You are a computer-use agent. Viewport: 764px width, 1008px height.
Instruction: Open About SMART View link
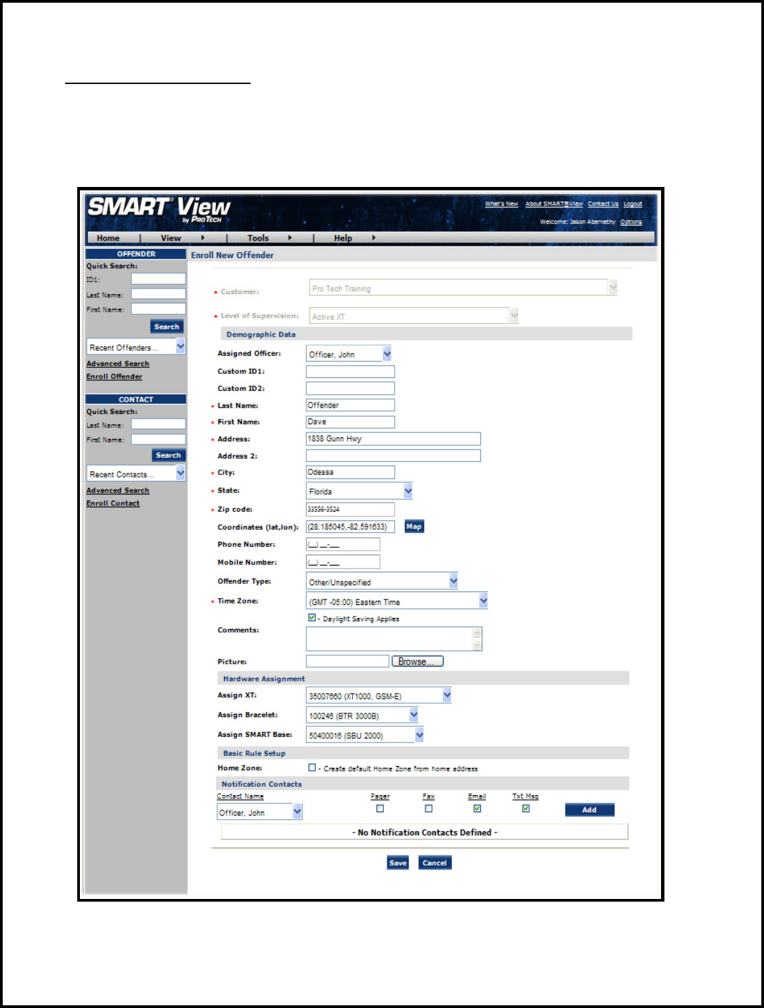554,204
